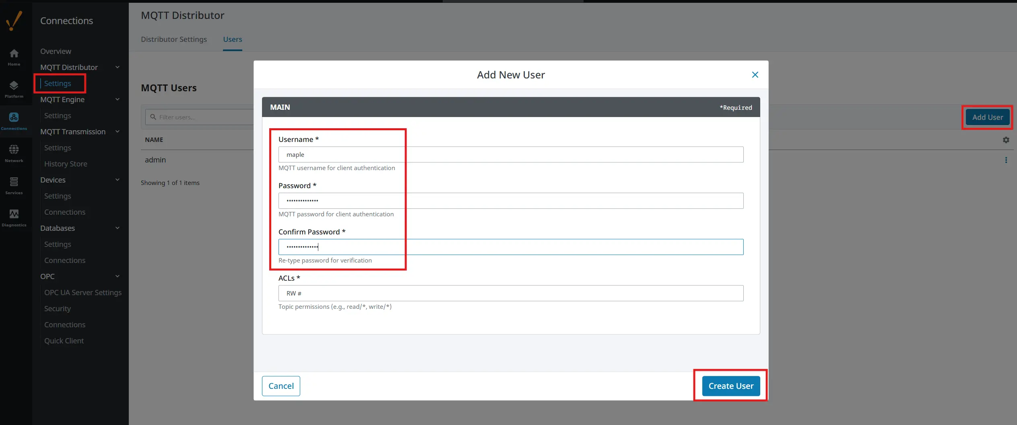Click the ACLs input containing RW #
Image resolution: width=1017 pixels, height=425 pixels.
(x=510, y=293)
